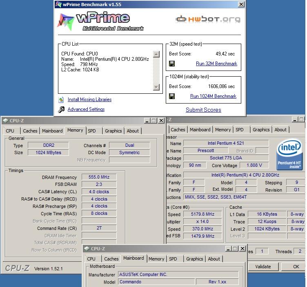The image size is (307, 287).
Task: Click the CPU-Z Memory window title icon
Action: [6, 121]
